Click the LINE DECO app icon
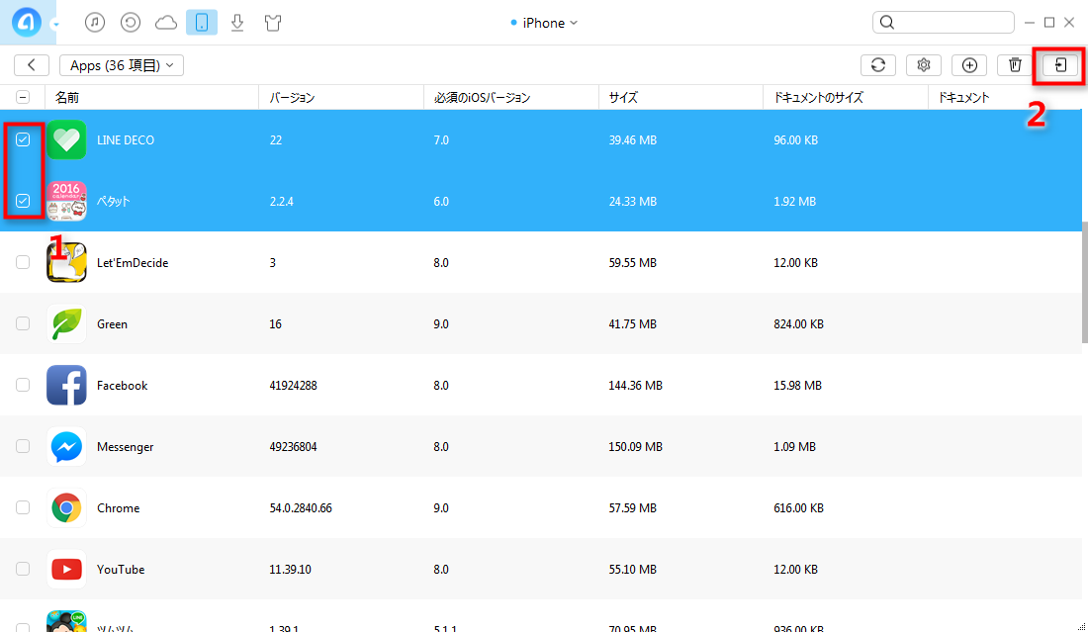The image size is (1088, 633). point(66,139)
